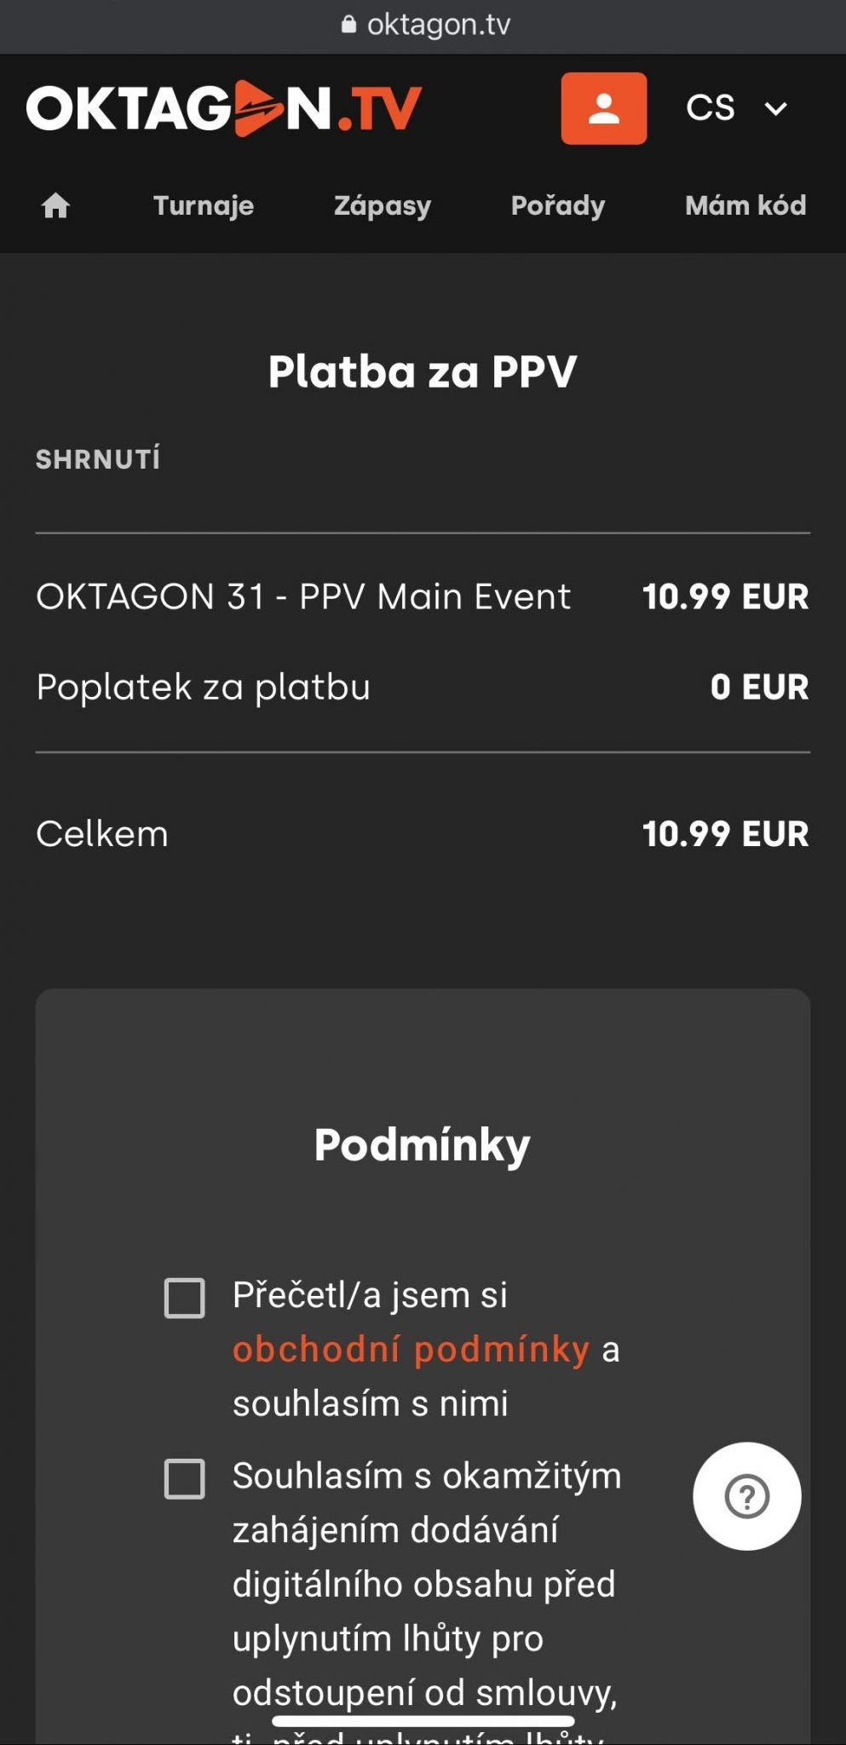Expand the CS language chevron
Screen dimensions: 846x1745
pyautogui.click(x=775, y=109)
